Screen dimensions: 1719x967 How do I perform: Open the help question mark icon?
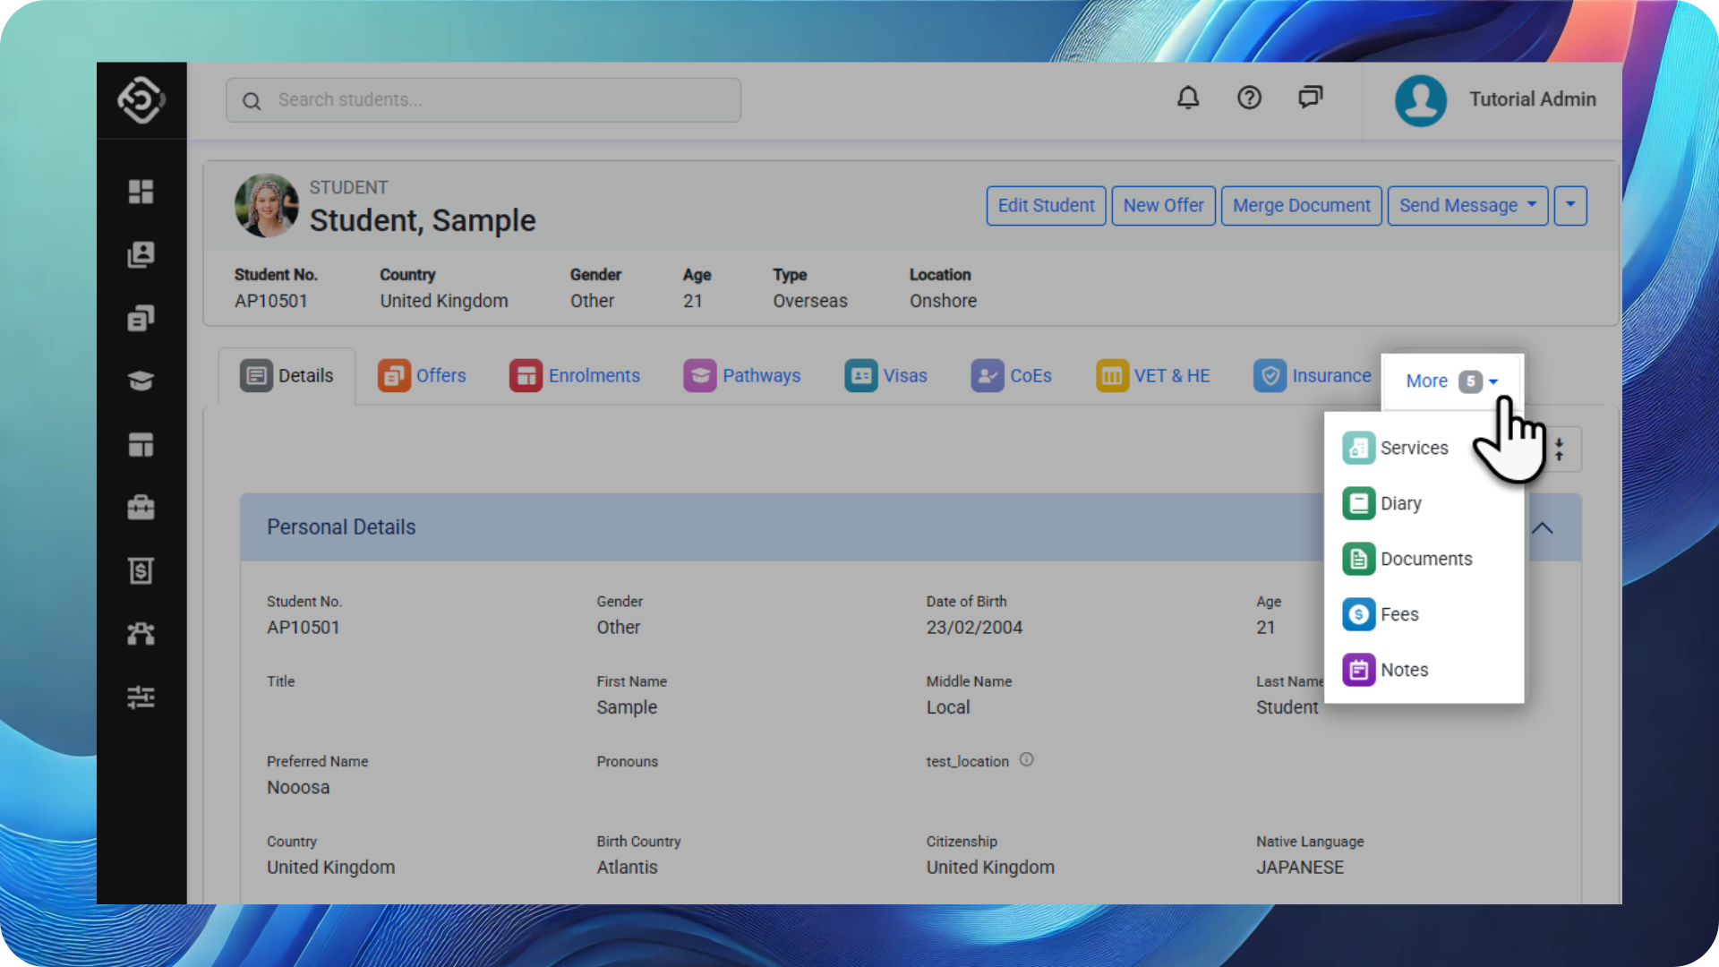[x=1249, y=98]
